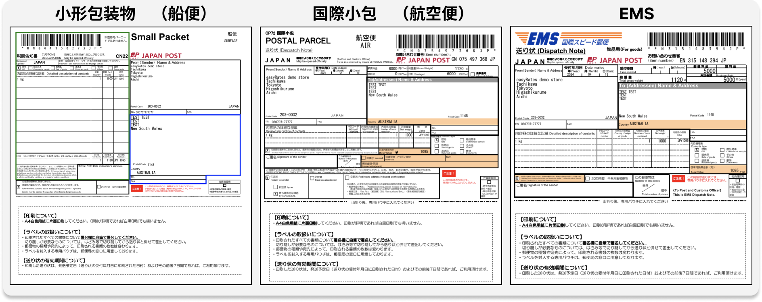Toggle Sale of goods checkbox on EMS label

pos(697,155)
